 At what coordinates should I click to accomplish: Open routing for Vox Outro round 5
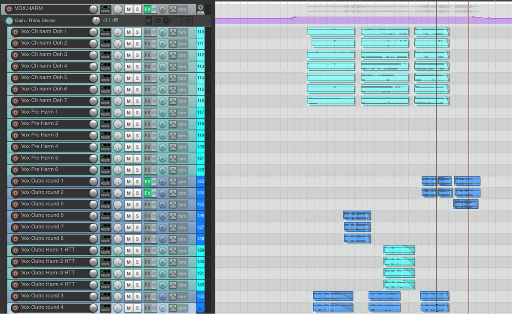click(x=106, y=205)
